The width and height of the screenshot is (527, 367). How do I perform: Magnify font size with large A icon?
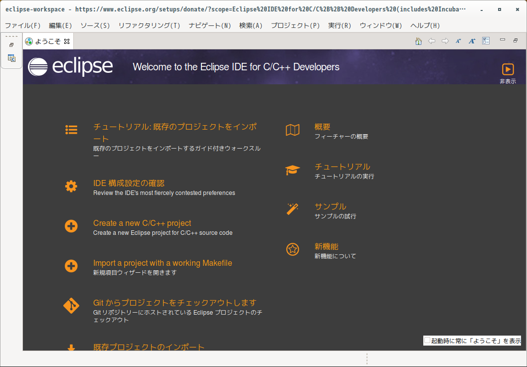(x=472, y=41)
